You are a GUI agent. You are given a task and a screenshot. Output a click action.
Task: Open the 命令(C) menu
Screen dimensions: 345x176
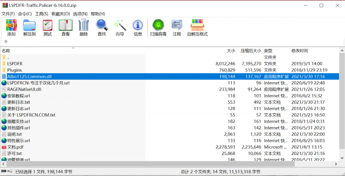pos(25,14)
